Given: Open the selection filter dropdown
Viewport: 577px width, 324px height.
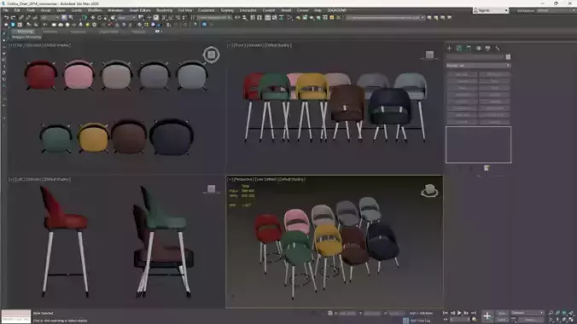Looking at the screenshot, I should [50, 17].
